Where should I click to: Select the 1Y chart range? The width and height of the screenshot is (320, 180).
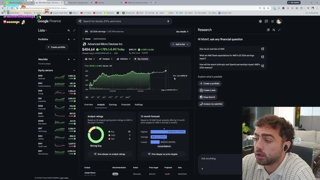[x=116, y=97]
